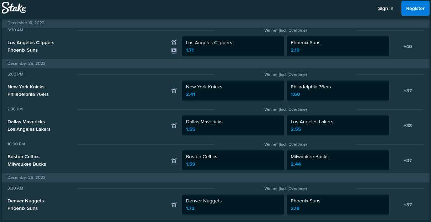Bet on Los Angeles Lakers at 2.55
Image resolution: width=431 pixels, height=222 pixels.
pos(338,125)
